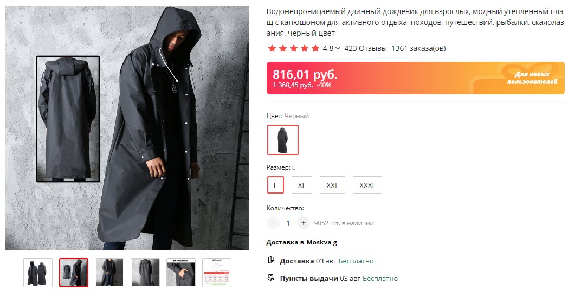The height and width of the screenshot is (290, 568).
Task: Increase quantity with the plus button
Action: pos(304,223)
